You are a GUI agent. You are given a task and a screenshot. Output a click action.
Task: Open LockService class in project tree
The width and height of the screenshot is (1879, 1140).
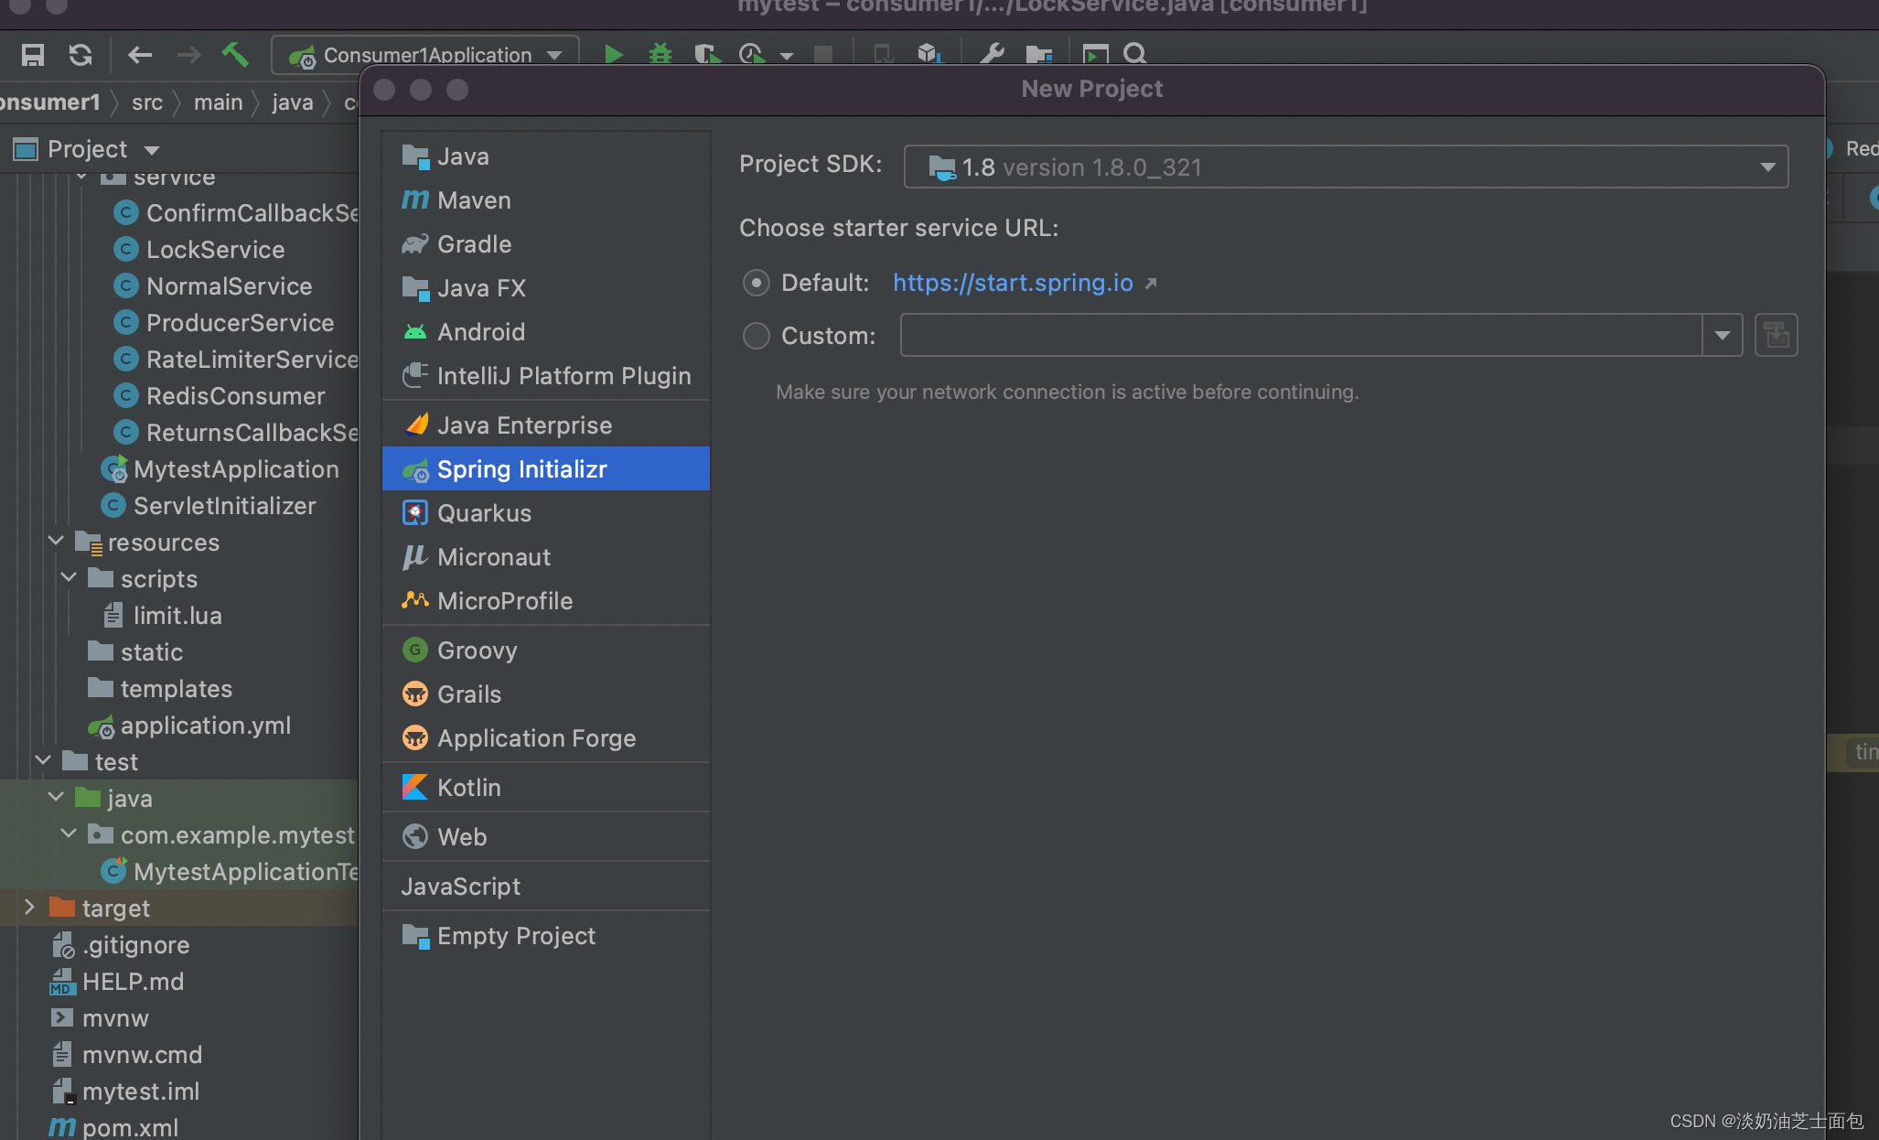point(215,250)
